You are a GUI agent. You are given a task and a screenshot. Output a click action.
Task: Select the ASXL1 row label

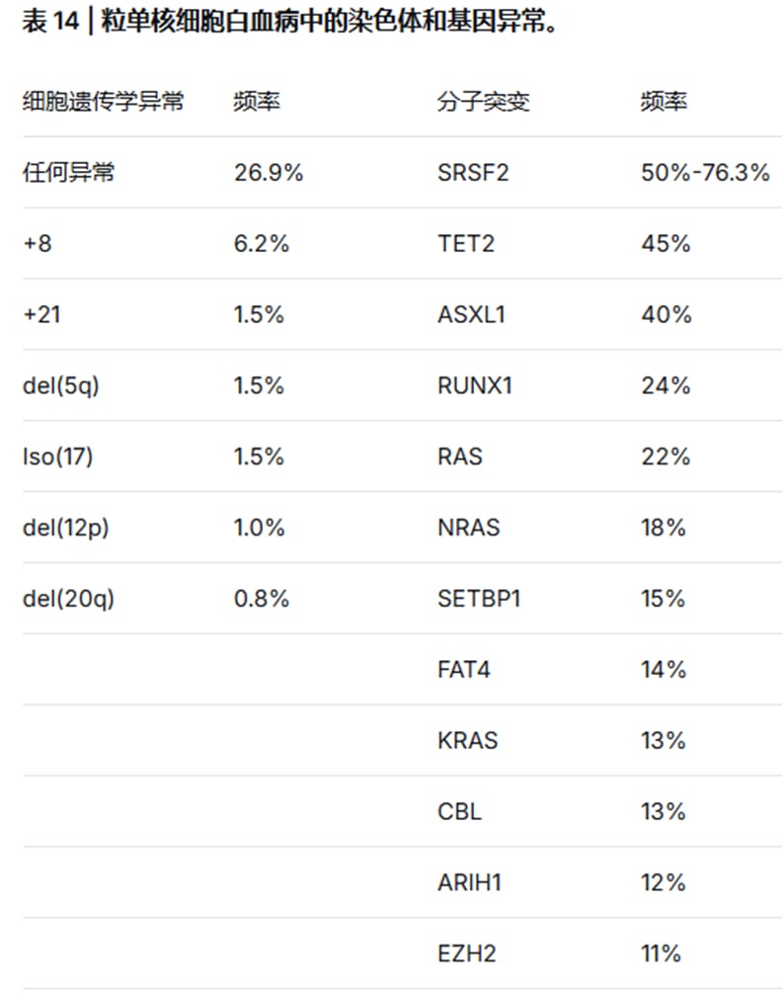point(472,314)
